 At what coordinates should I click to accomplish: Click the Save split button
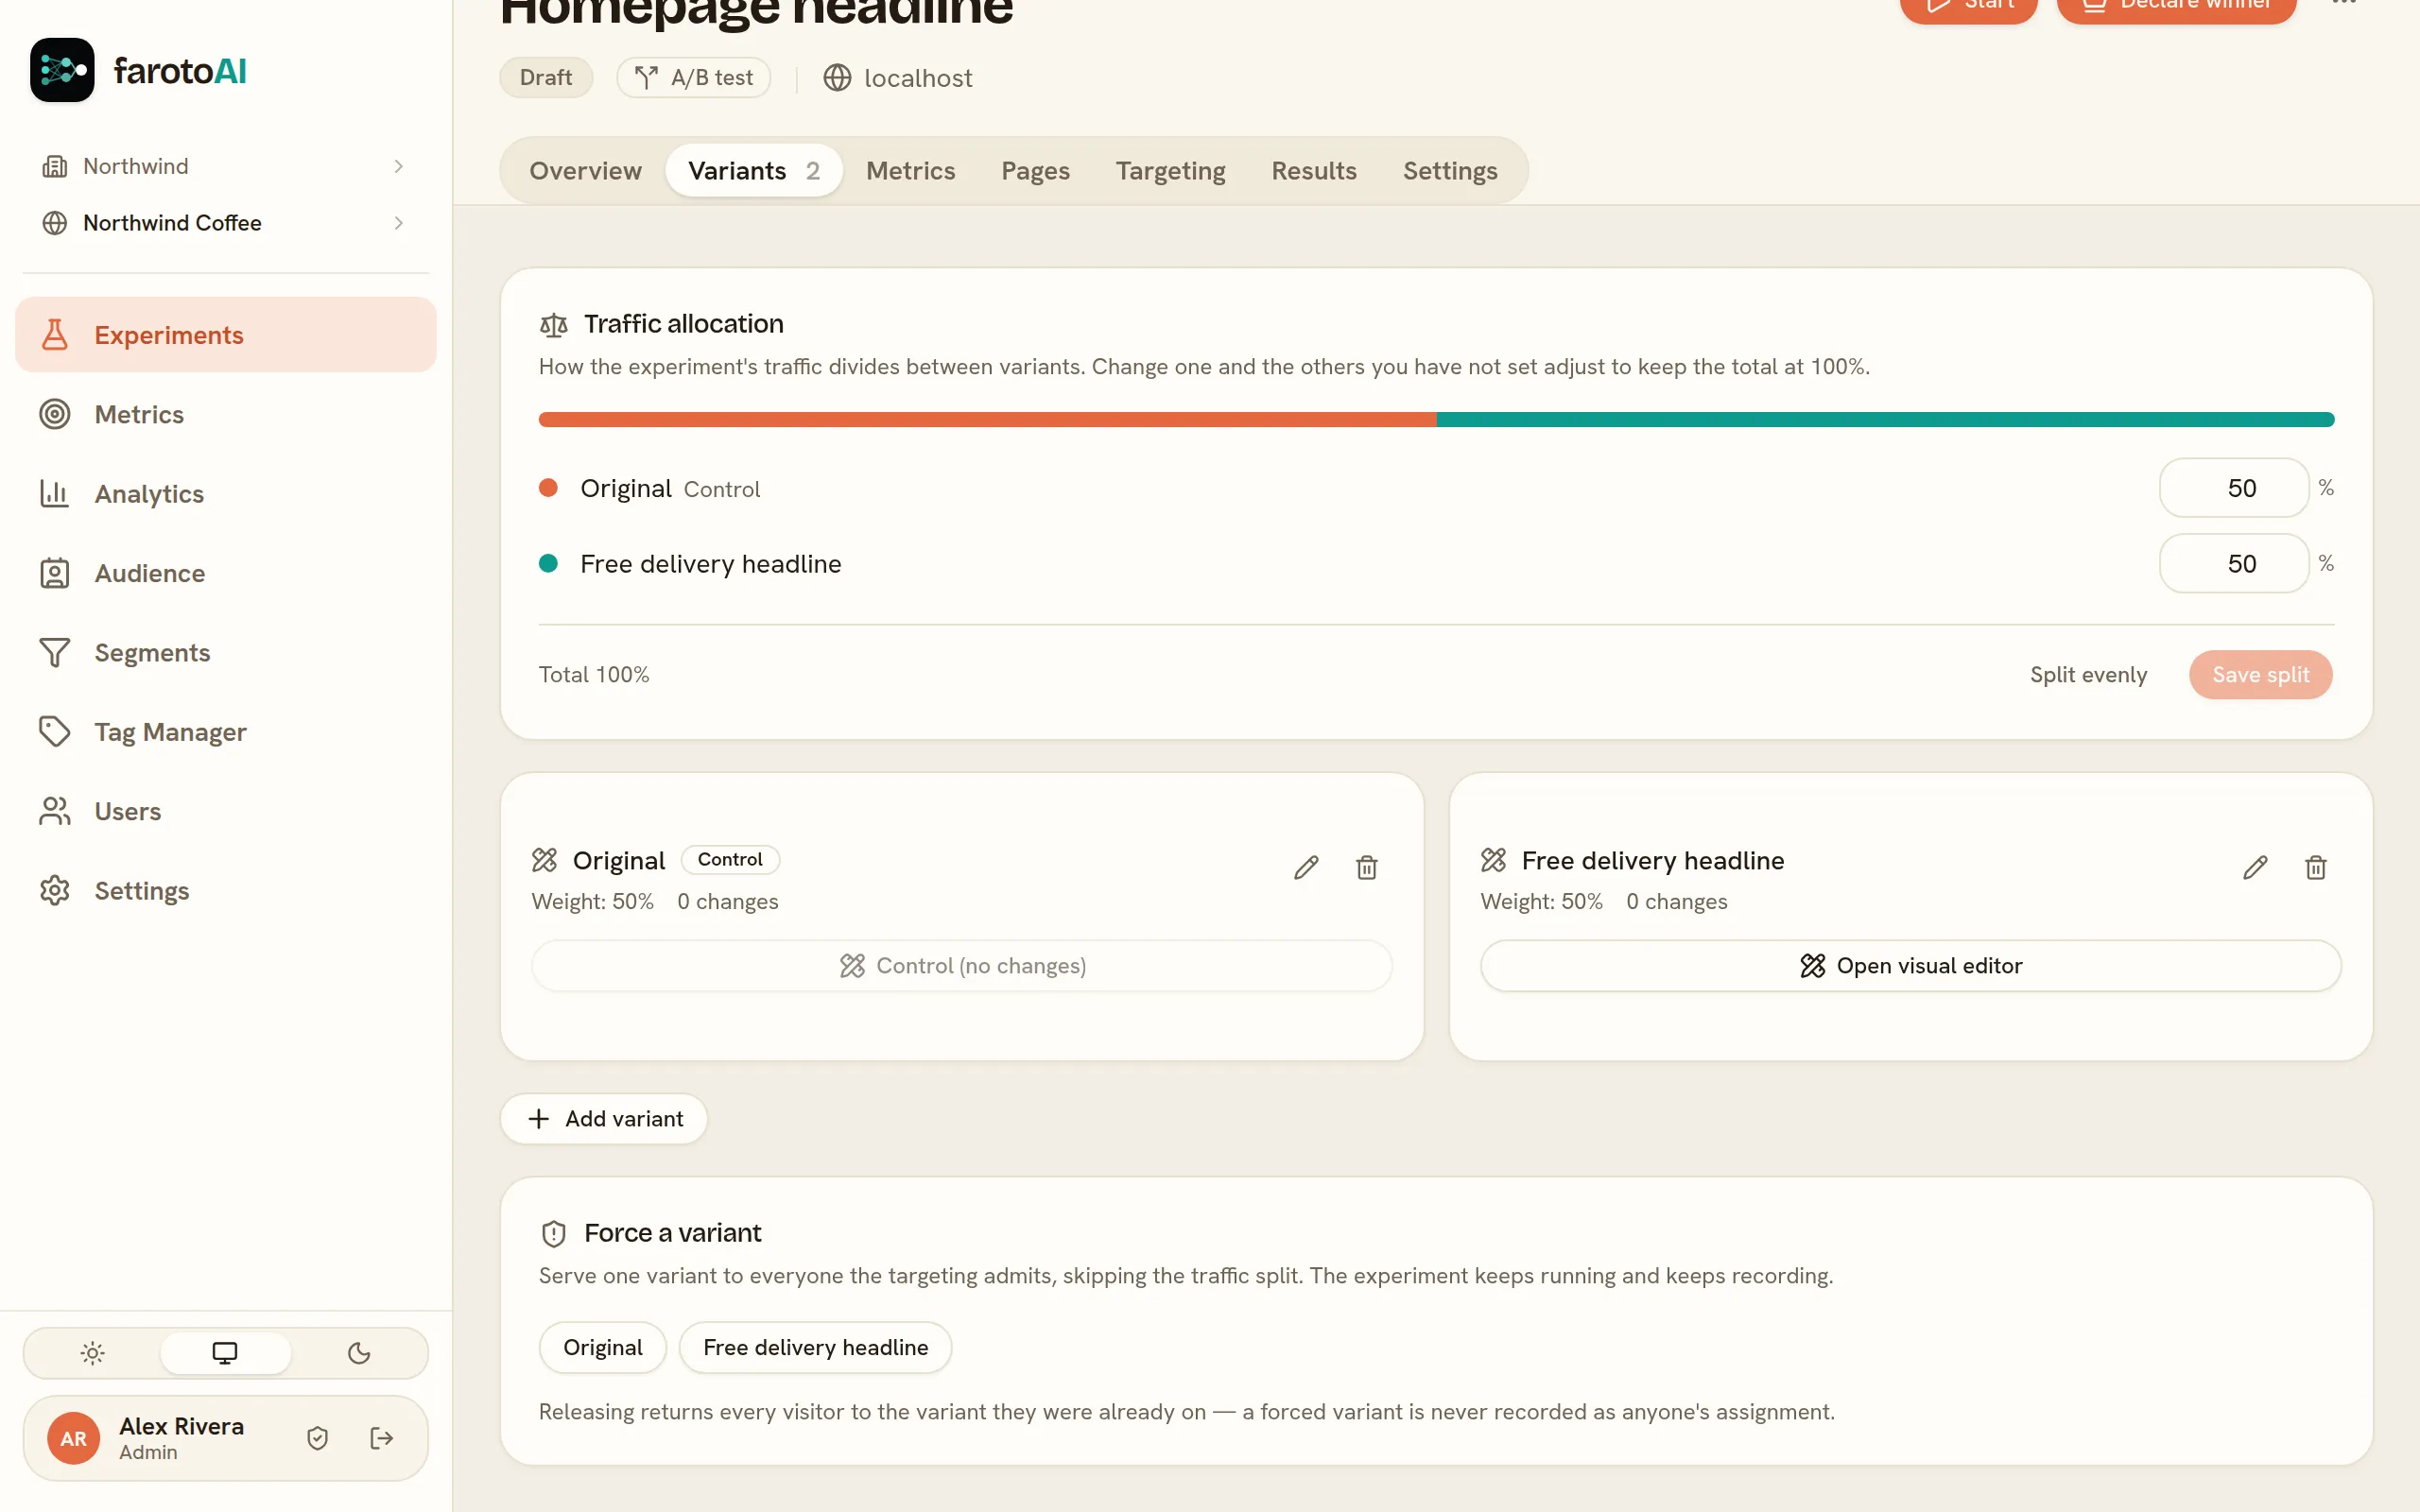pyautogui.click(x=2260, y=675)
